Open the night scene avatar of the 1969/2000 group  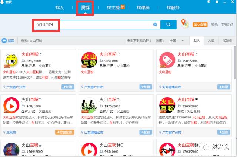pyautogui.click(x=11, y=149)
